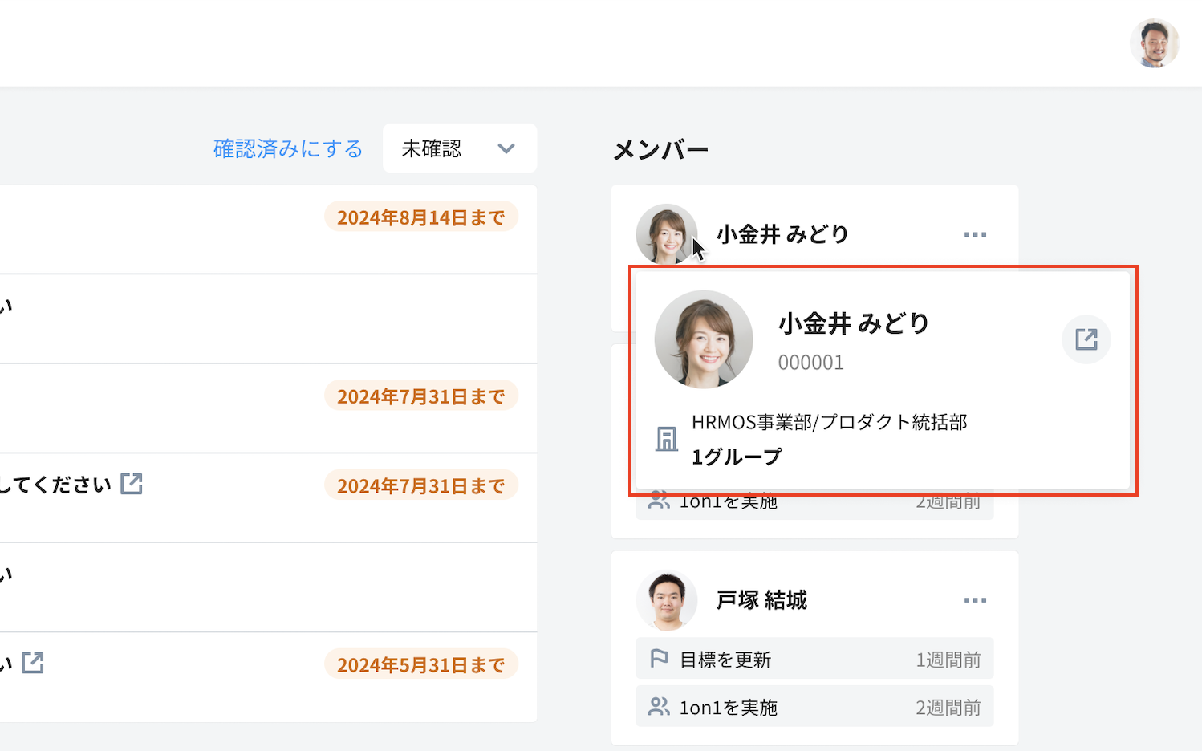The height and width of the screenshot is (751, 1202).
Task: Click 戸塚 結城's profile photo
Action: 667,600
